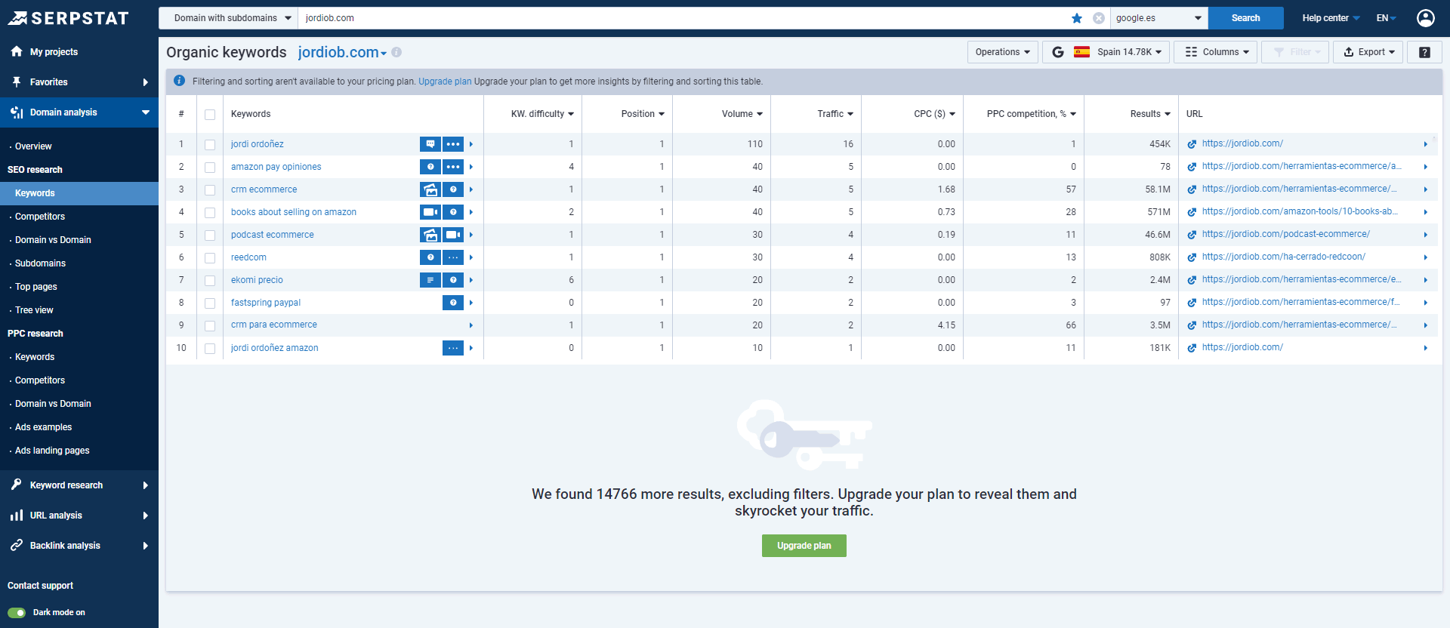Click the more features dots for amazon pay opiniones
1450x628 pixels.
pos(453,167)
